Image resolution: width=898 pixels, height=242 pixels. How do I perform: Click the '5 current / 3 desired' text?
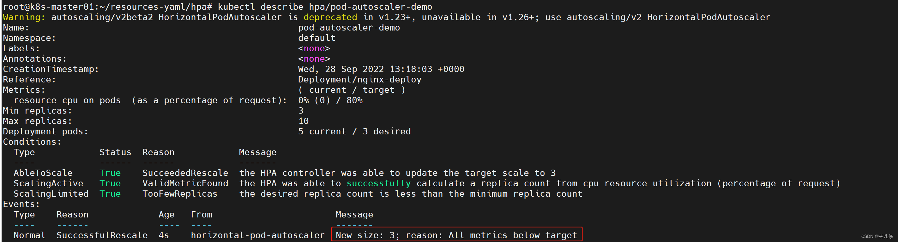354,131
